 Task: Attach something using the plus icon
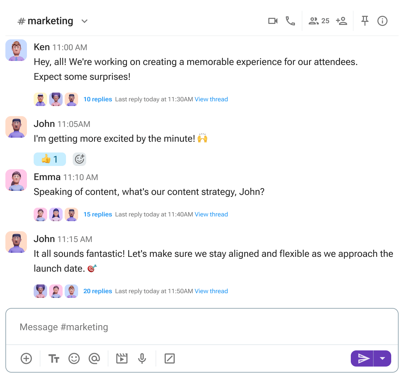26,358
